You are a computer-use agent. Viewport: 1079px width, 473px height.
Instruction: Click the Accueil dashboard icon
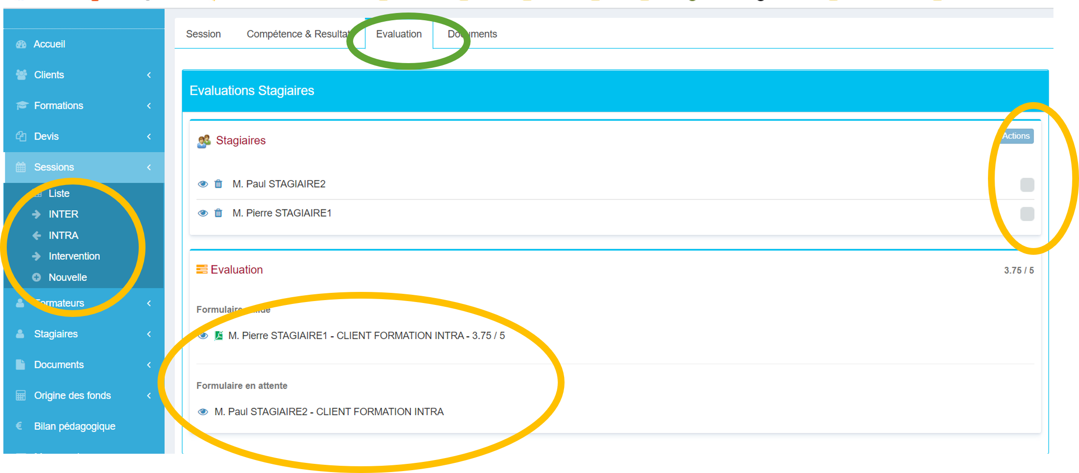(21, 44)
